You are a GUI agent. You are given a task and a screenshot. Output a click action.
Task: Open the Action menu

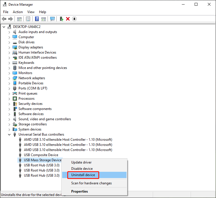[18, 12]
